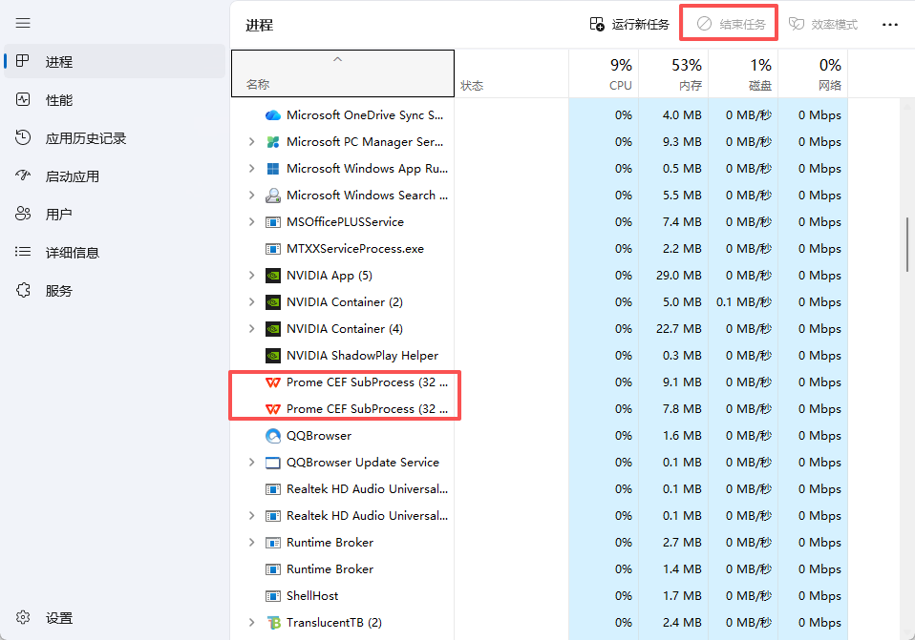Open the three-dot more options menu
This screenshot has width=915, height=640.
(889, 25)
